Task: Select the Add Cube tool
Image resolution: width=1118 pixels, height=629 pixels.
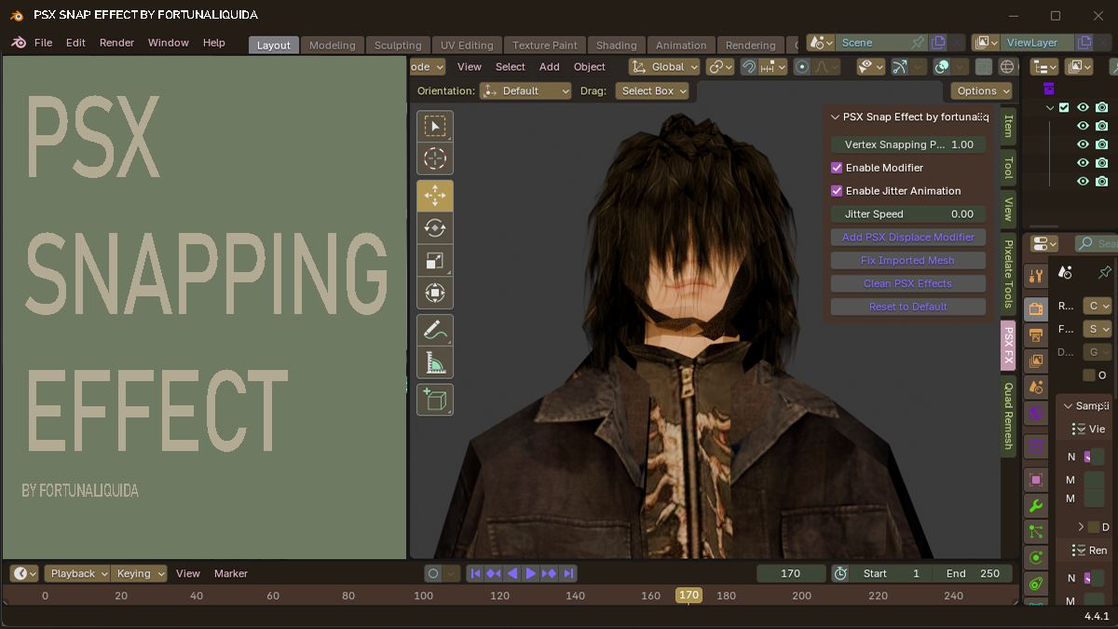Action: (x=435, y=400)
